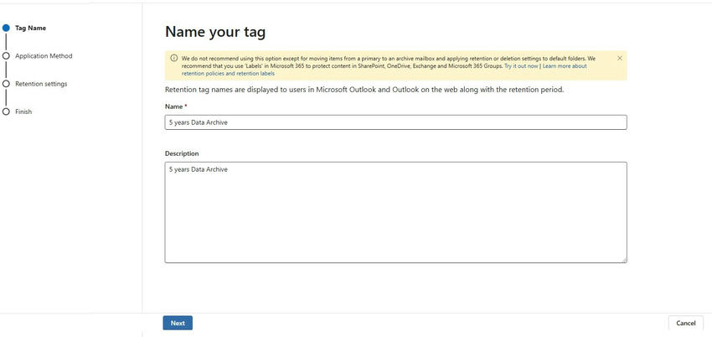Click the Finish step circle
Viewport: 712px width, 337px height.
7,111
